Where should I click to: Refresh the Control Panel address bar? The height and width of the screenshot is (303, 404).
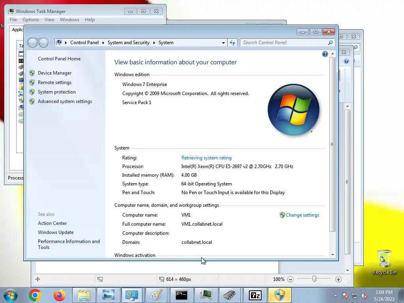click(x=232, y=43)
